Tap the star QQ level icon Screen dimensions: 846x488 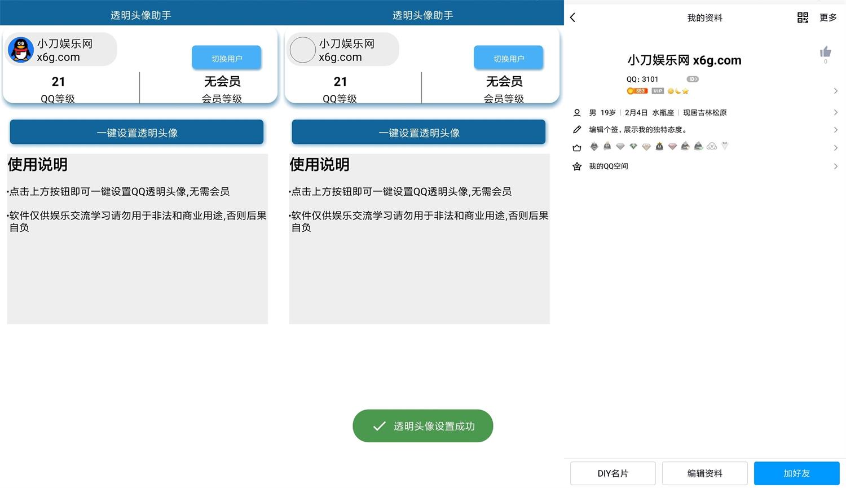tap(685, 90)
